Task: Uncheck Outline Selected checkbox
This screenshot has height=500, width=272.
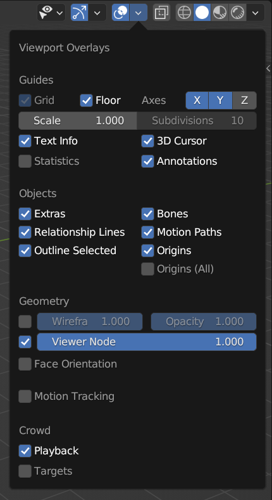Action: 25,251
